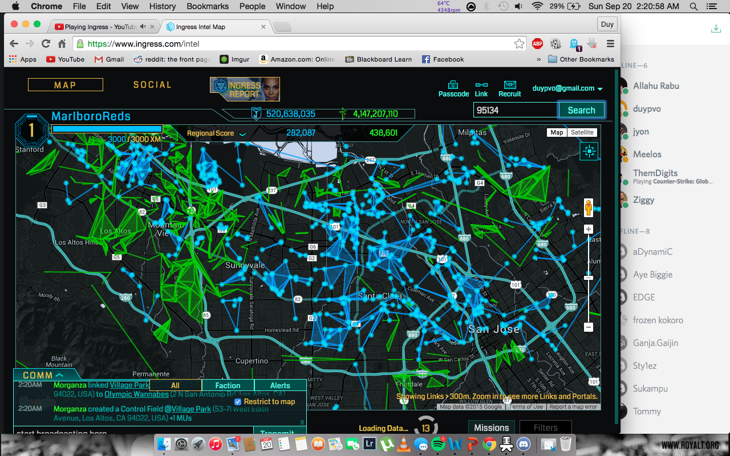The height and width of the screenshot is (456, 730).
Task: Click the Ingress Report banner thumbnail
Action: click(245, 89)
